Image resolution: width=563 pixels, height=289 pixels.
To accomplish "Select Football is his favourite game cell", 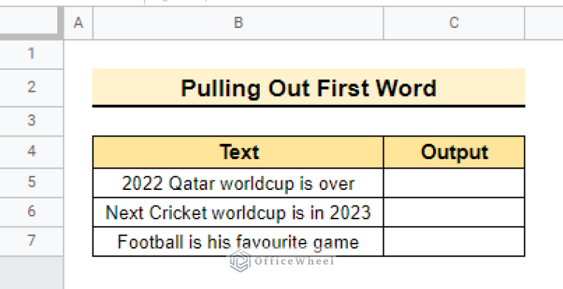I will 238,241.
